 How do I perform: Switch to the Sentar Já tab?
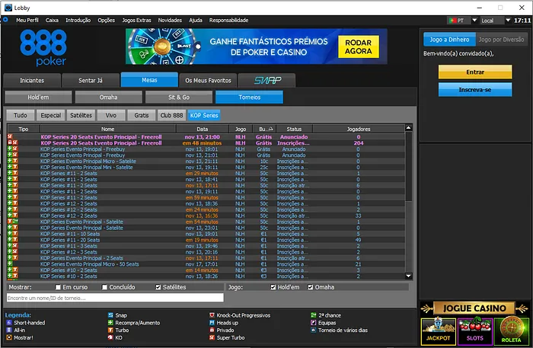(x=91, y=81)
